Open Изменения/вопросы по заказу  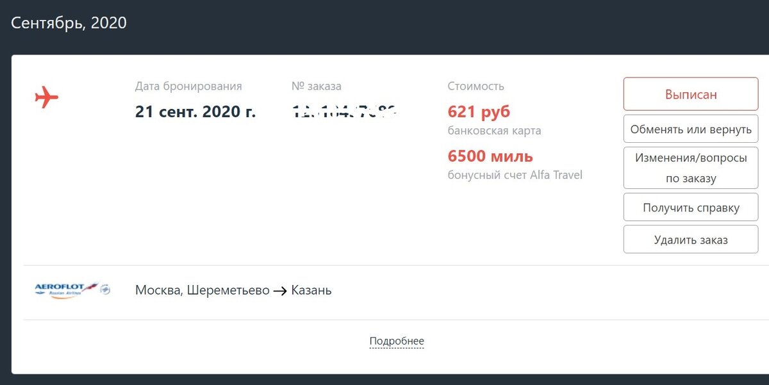[690, 167]
